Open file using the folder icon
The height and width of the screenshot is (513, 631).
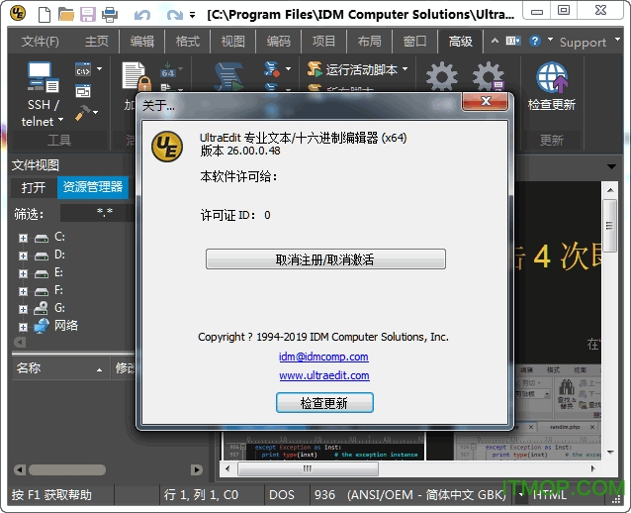coord(66,15)
